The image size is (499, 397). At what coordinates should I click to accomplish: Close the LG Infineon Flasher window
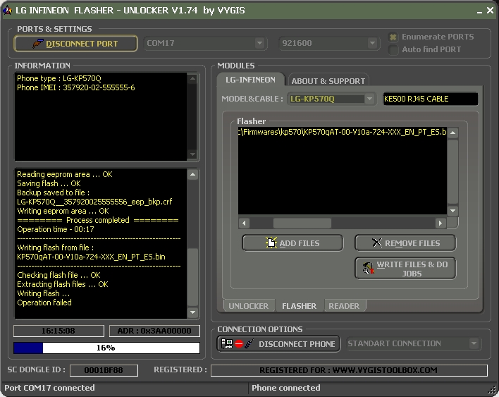490,11
